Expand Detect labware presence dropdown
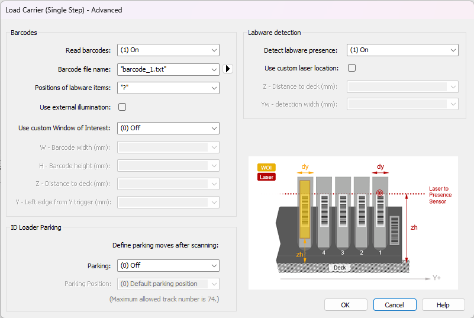This screenshot has height=318, width=474. (453, 50)
